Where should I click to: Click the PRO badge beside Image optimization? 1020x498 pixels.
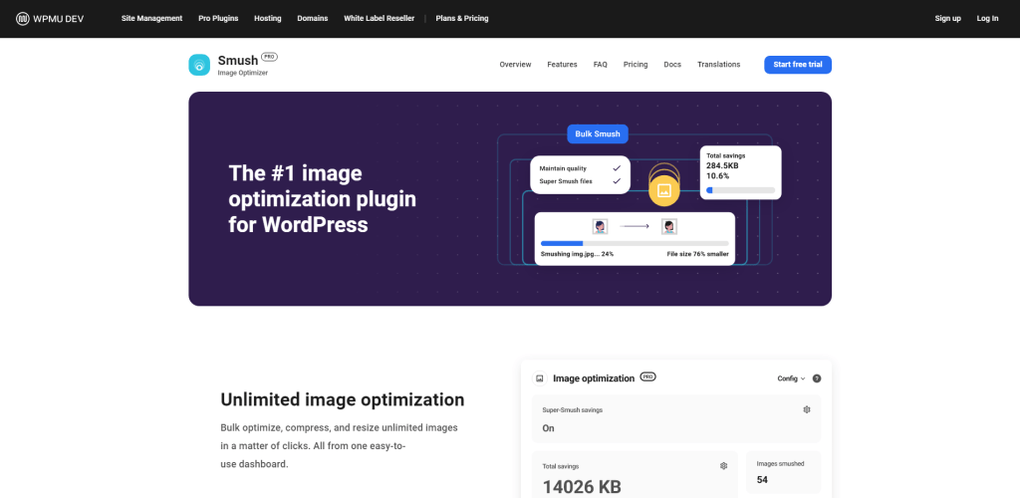pos(647,376)
